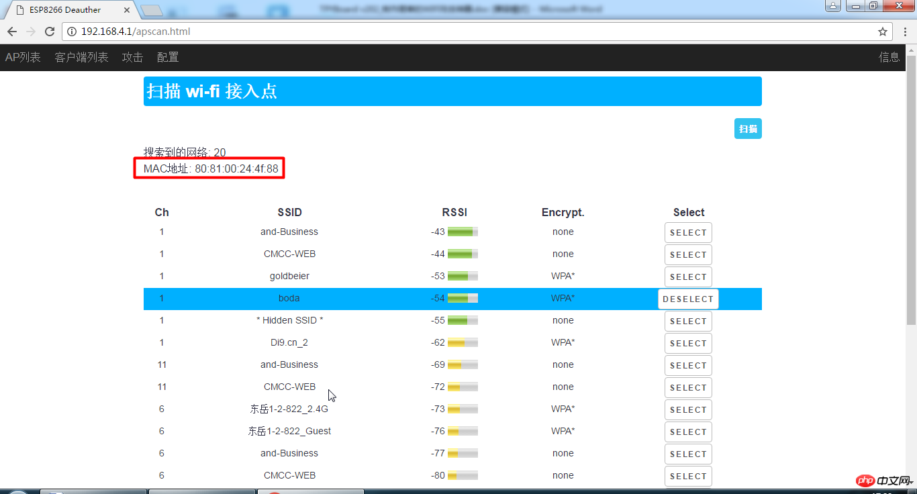Go to 客户端列表 page
917x494 pixels.
pos(81,58)
